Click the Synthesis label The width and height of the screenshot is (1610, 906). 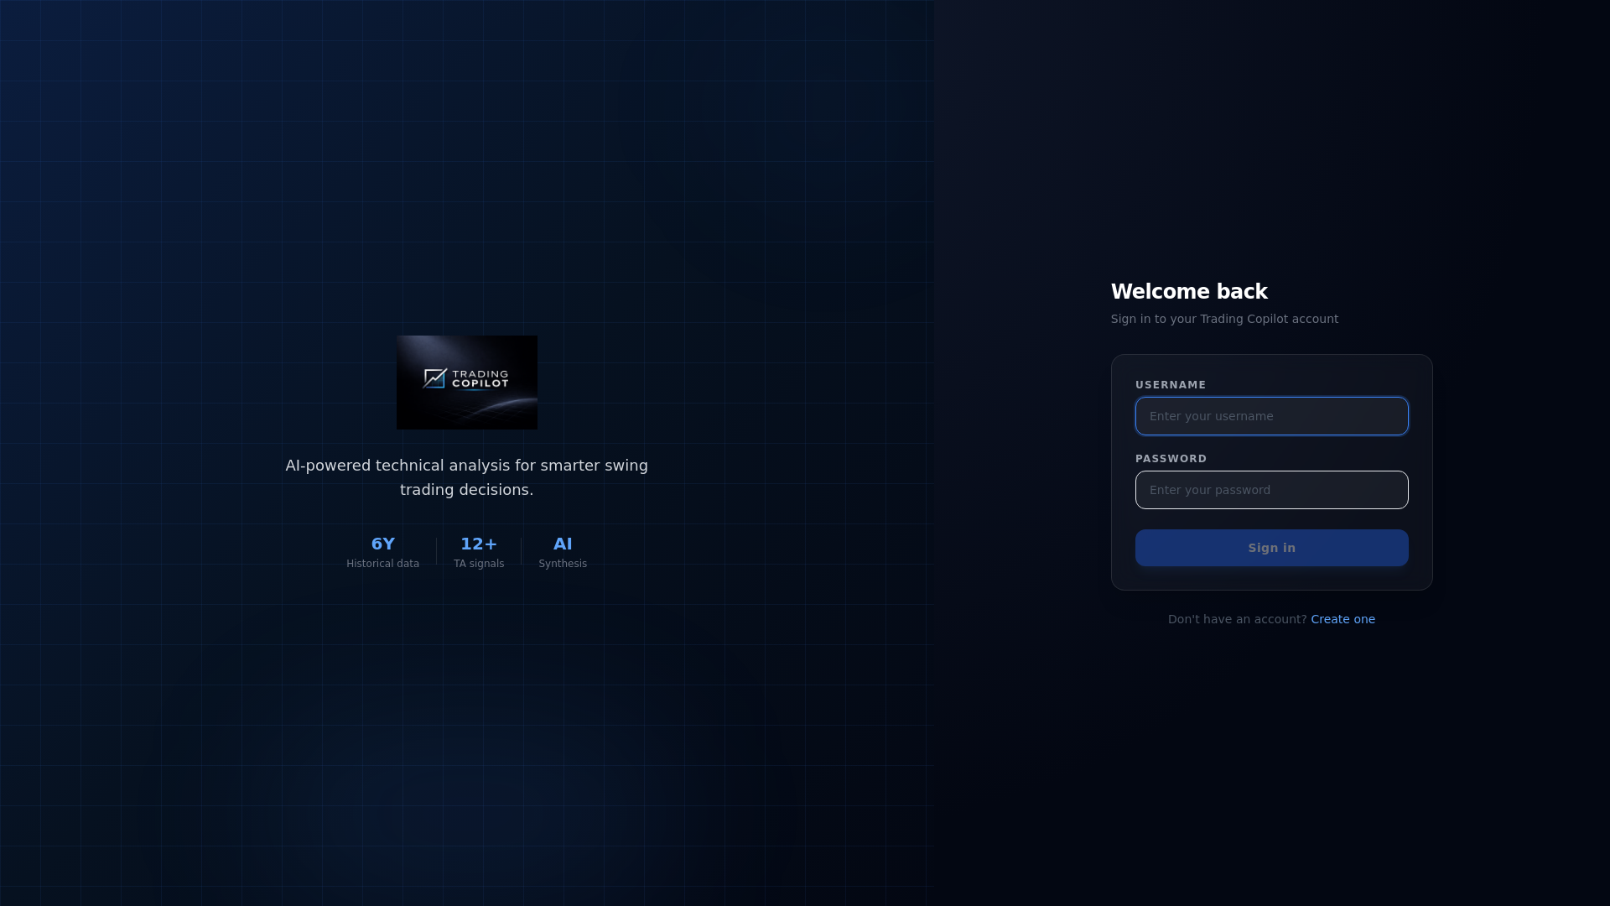click(563, 564)
